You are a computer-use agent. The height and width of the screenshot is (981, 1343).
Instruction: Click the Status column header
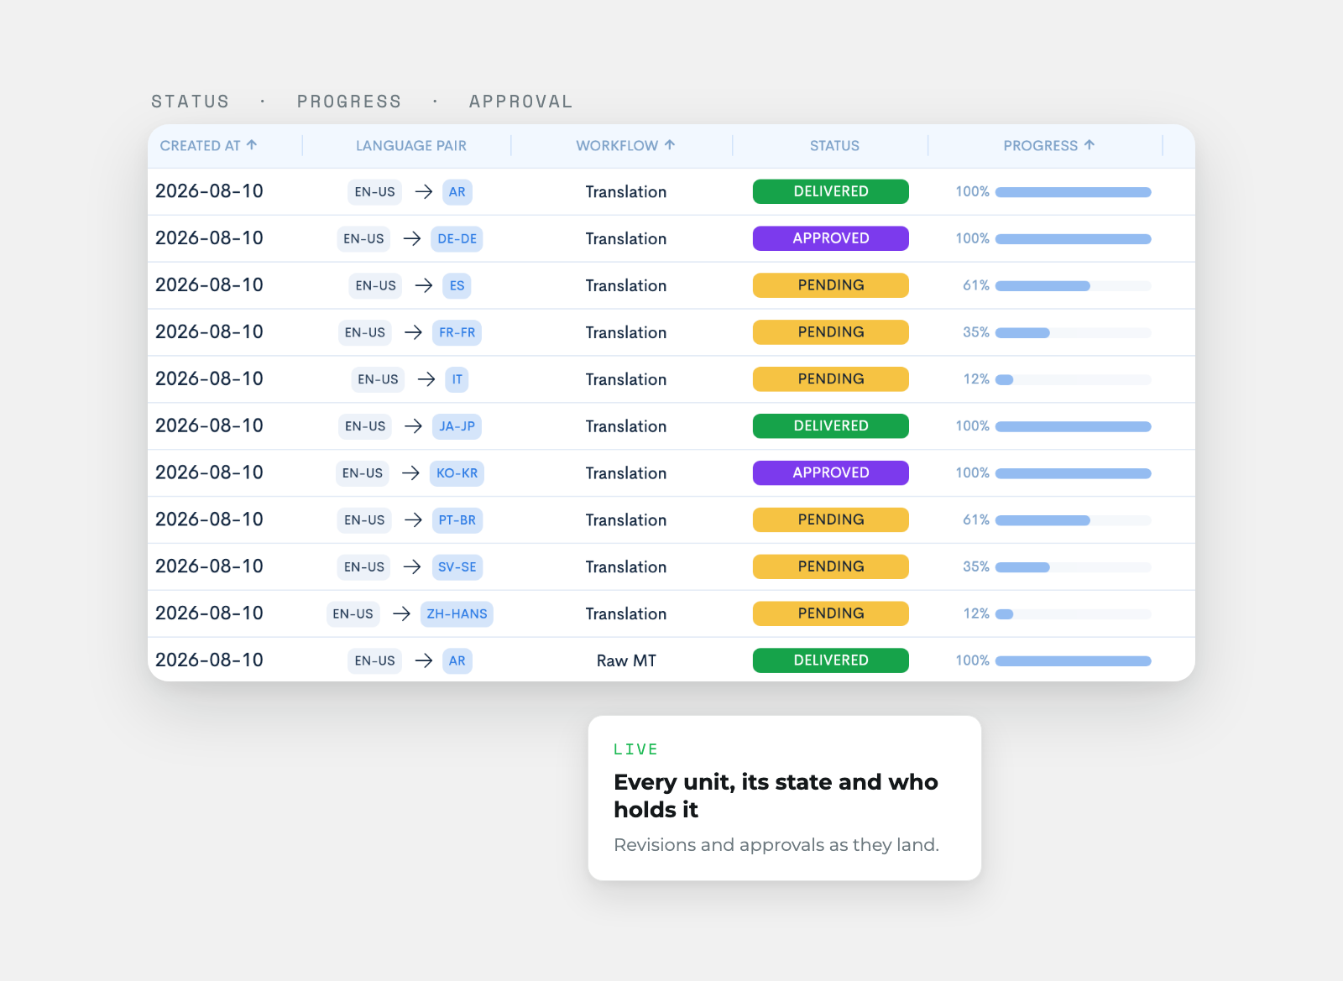click(x=834, y=145)
